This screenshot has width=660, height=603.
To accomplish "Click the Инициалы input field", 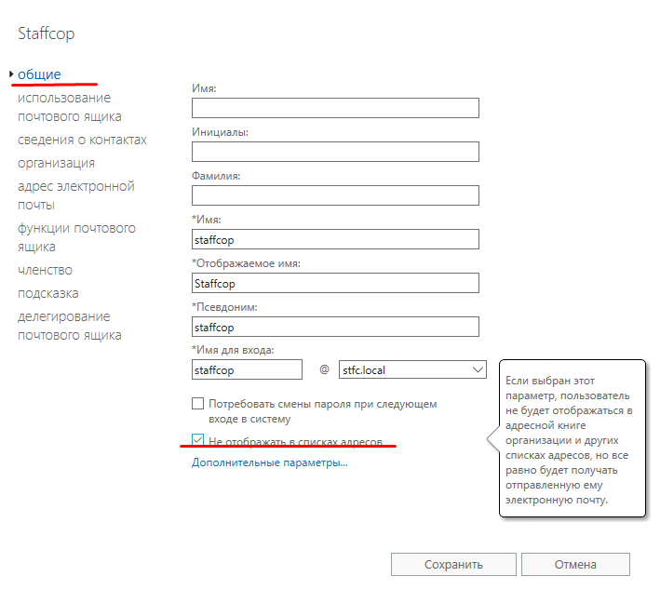I will (335, 152).
